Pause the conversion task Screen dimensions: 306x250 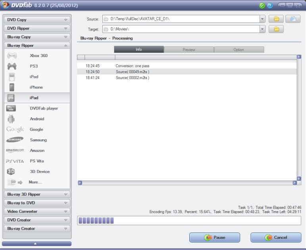[x=215, y=238]
